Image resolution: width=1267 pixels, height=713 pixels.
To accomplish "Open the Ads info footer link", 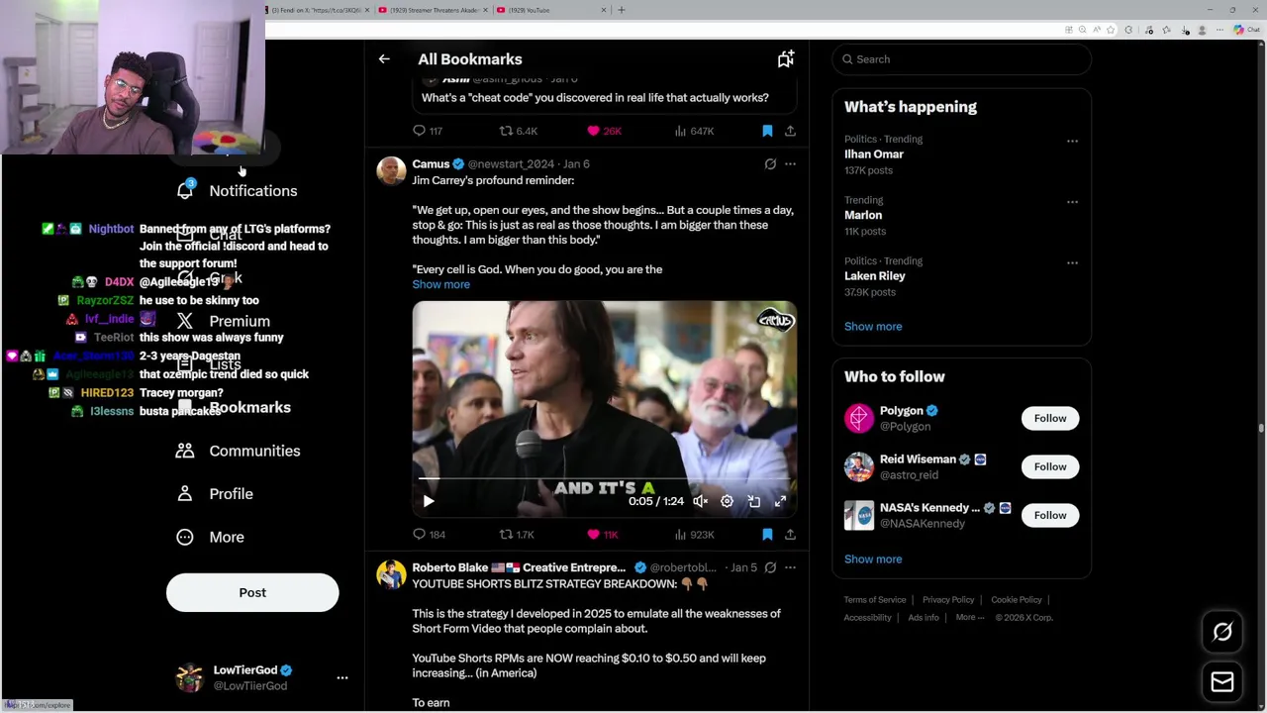I will tap(924, 618).
